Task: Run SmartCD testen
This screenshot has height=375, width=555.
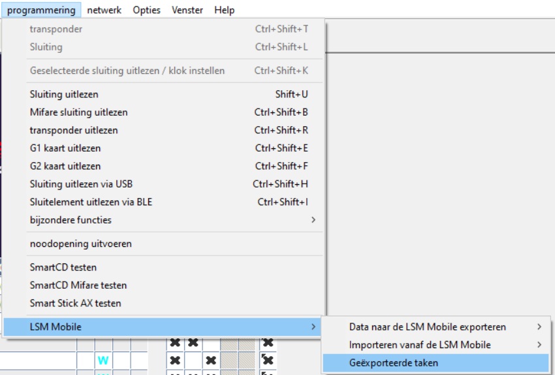Action: click(63, 267)
